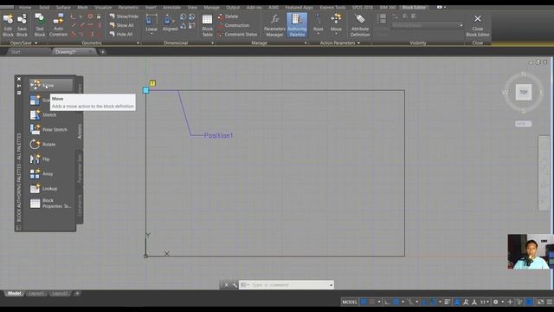Open the Dimensional panel dialog launcher arrow
Image resolution: width=554 pixels, height=312 pixels.
pos(212,43)
